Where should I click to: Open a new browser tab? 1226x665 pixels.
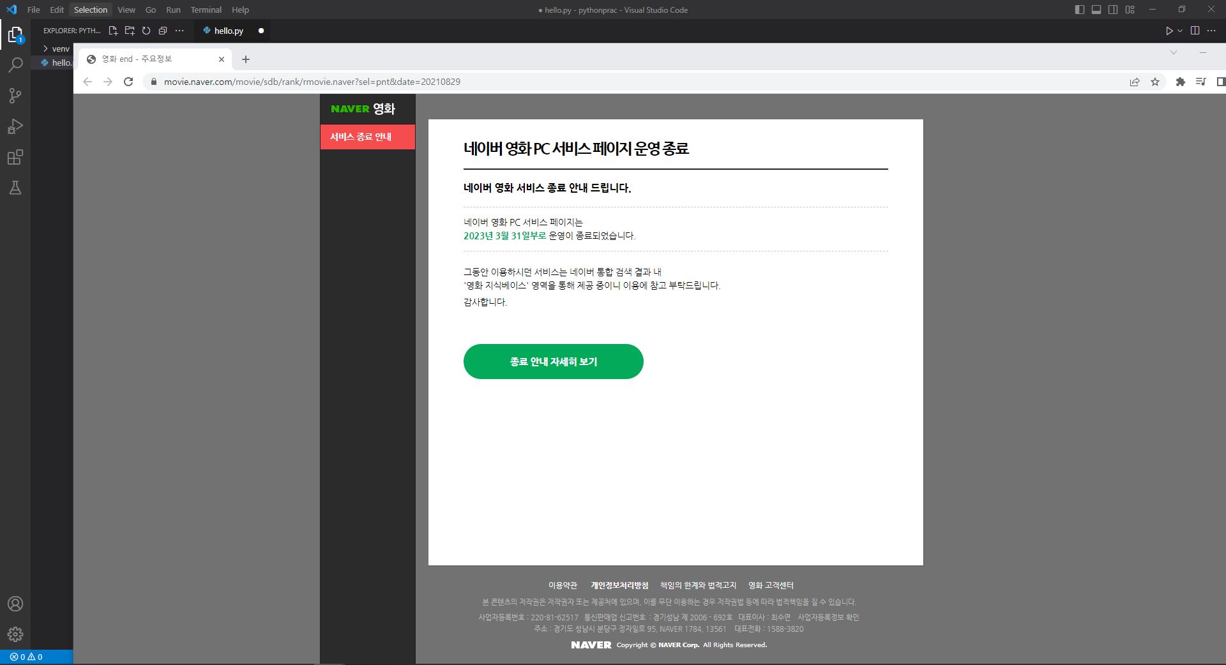pyautogui.click(x=246, y=59)
